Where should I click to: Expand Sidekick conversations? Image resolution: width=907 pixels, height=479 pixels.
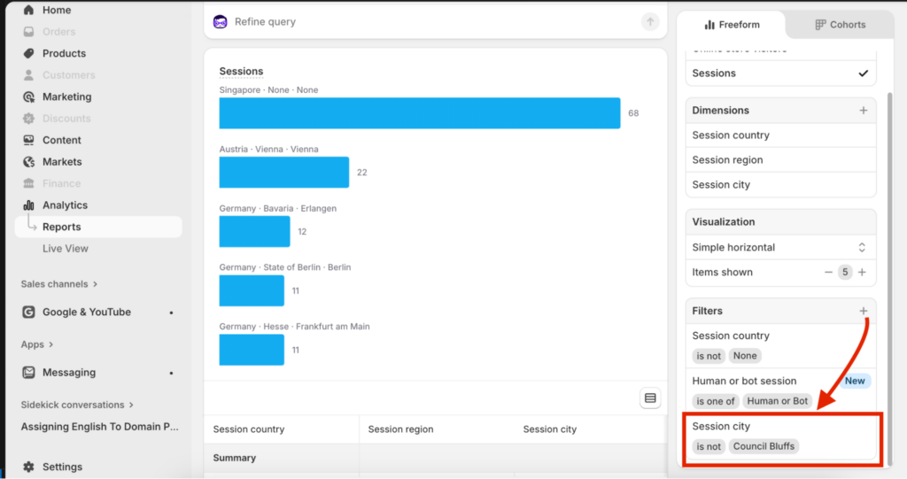tap(77, 405)
